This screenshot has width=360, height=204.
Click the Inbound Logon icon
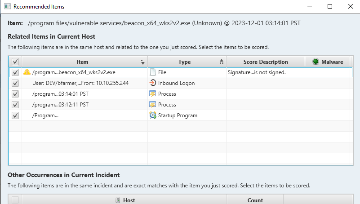tap(153, 83)
